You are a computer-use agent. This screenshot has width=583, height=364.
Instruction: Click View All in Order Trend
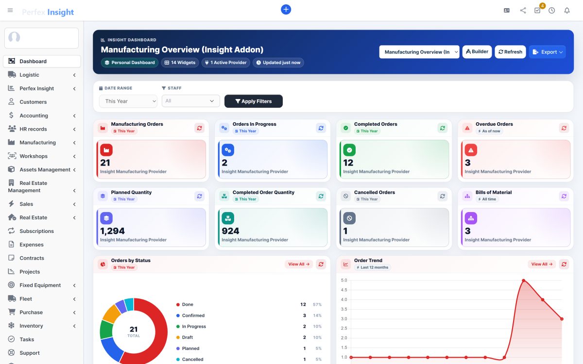pyautogui.click(x=542, y=264)
